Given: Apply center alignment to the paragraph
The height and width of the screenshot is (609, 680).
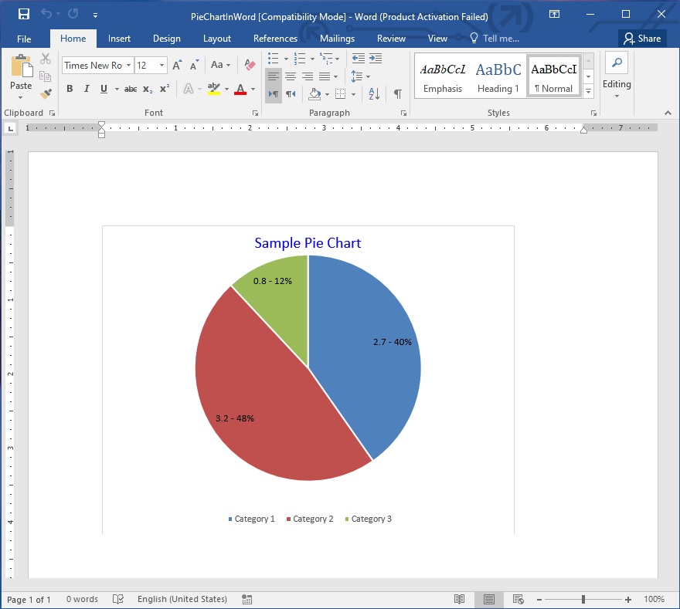Looking at the screenshot, I should 291,76.
